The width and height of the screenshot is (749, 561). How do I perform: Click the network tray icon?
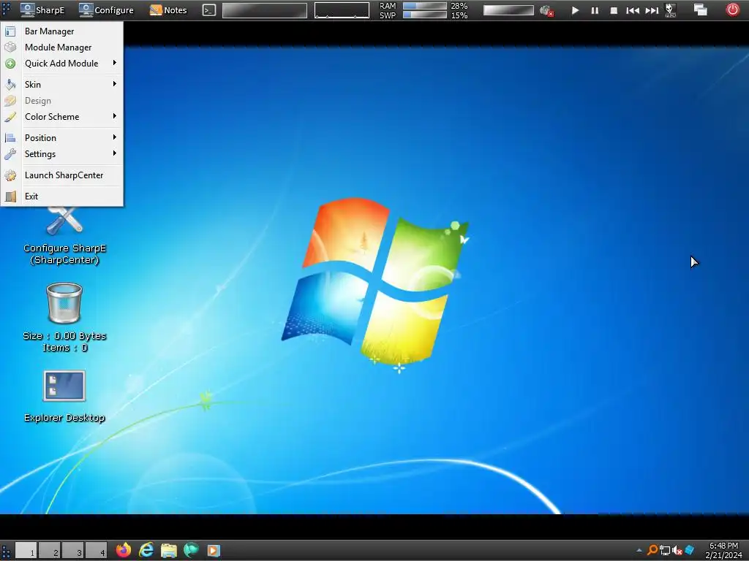point(664,551)
